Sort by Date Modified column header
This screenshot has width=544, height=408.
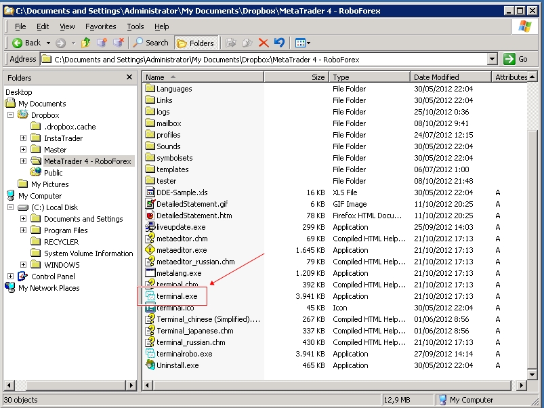point(451,77)
